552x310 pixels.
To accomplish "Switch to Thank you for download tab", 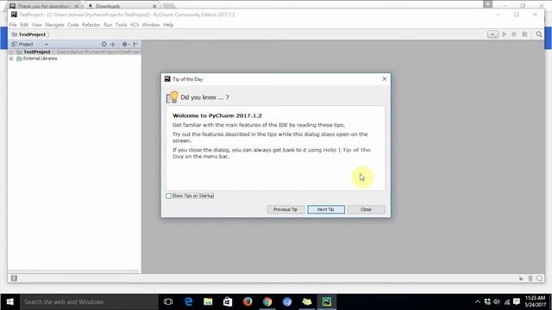I will pyautogui.click(x=44, y=6).
